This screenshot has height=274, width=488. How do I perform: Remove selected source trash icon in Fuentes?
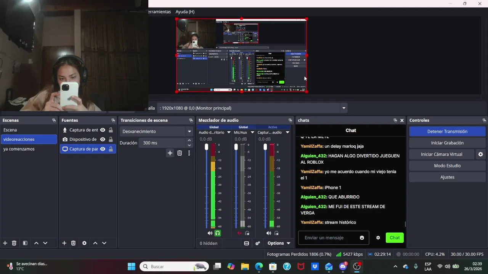point(73,243)
